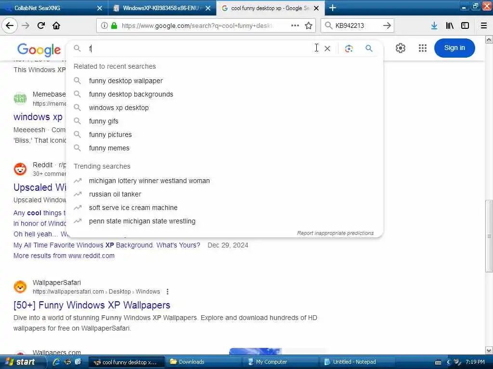Choose suggestion windows xp desktop
The height and width of the screenshot is (369, 493).
[x=118, y=108]
